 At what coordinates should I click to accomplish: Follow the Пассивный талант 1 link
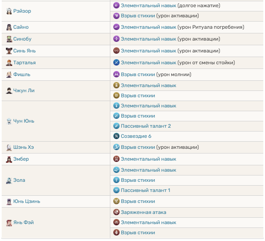tap(145, 190)
